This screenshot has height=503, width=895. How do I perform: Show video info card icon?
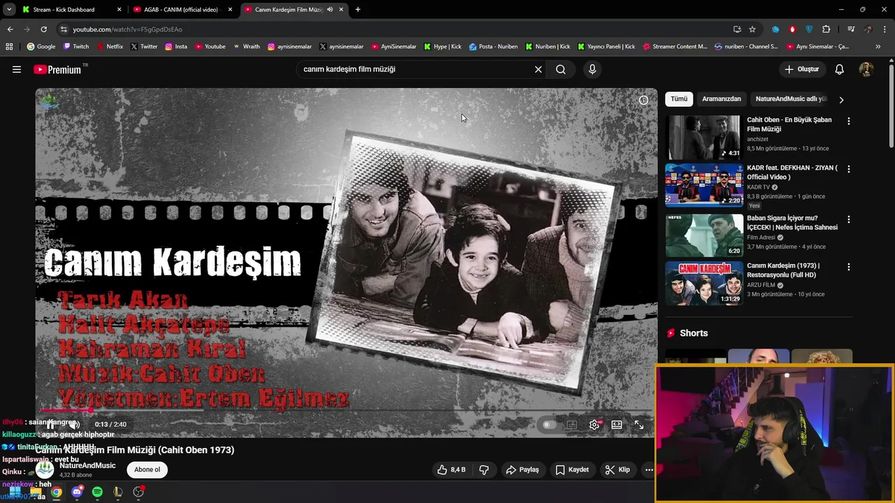(x=643, y=100)
